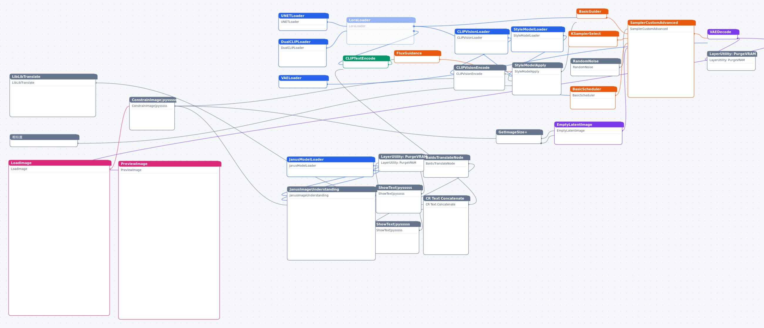Click the CR Text Concatenate body label

[440, 204]
